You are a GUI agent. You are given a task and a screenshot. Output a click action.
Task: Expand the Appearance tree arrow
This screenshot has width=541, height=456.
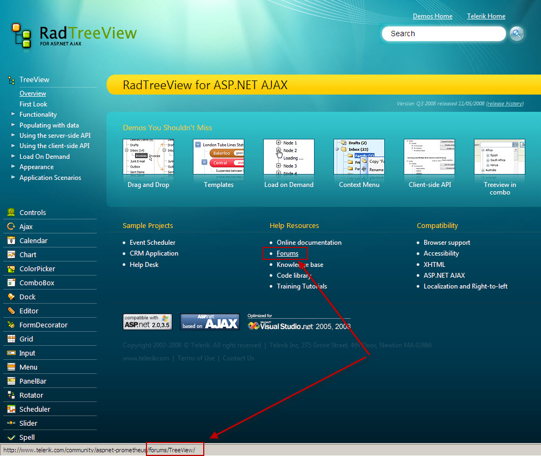coord(13,166)
